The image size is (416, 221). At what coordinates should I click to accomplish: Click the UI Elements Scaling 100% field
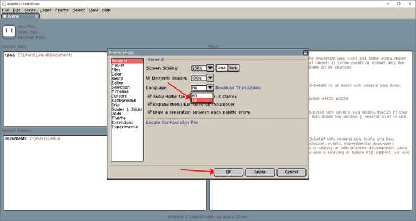(x=199, y=78)
